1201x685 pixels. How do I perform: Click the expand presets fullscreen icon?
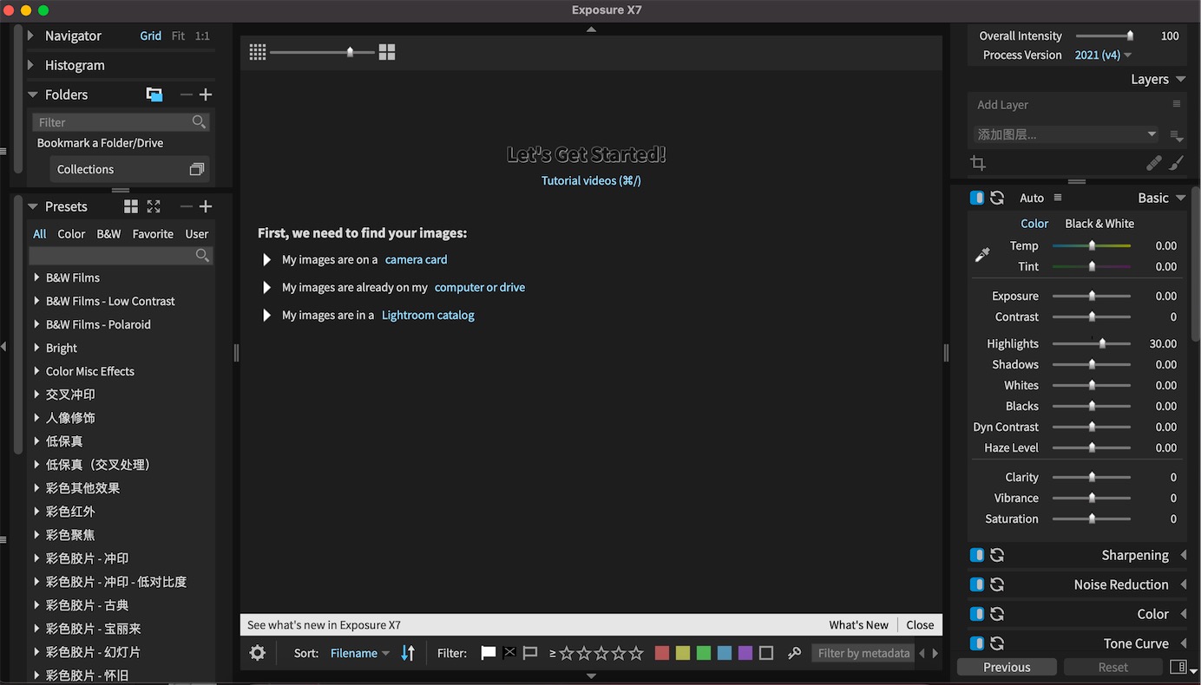tap(154, 206)
